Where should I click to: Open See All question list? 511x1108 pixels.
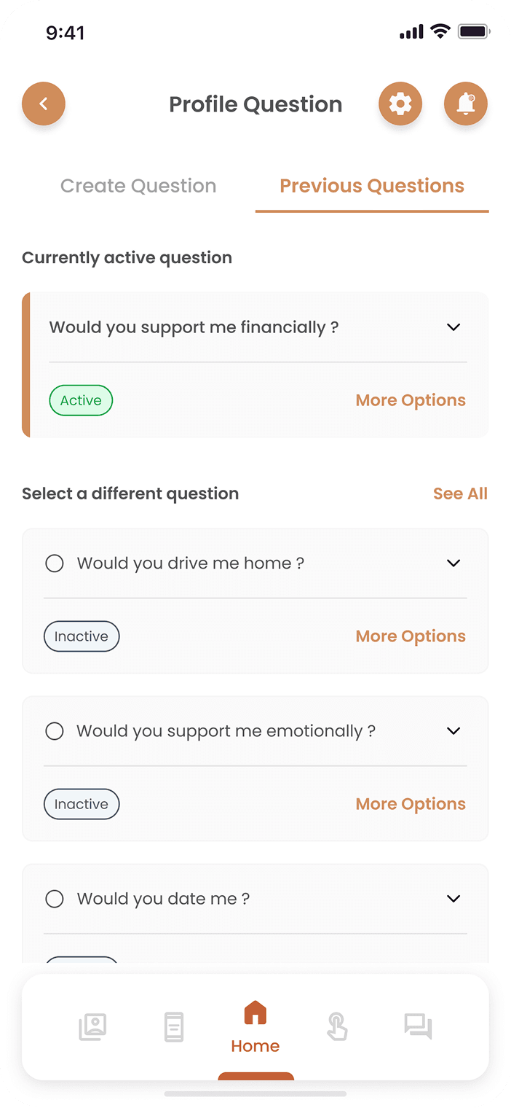[460, 493]
